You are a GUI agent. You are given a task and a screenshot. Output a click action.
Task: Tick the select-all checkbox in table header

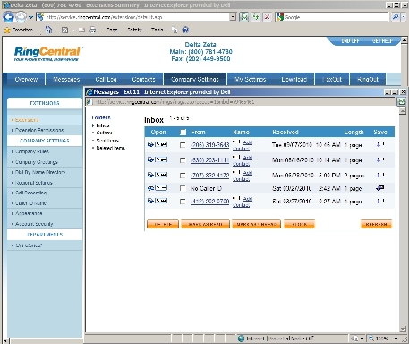(x=183, y=133)
